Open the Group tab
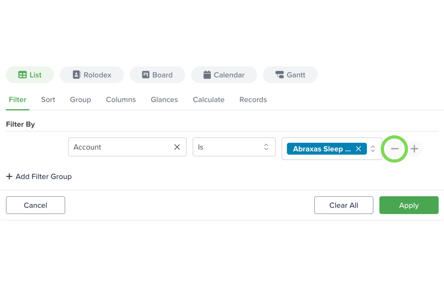444x283 pixels. 80,100
